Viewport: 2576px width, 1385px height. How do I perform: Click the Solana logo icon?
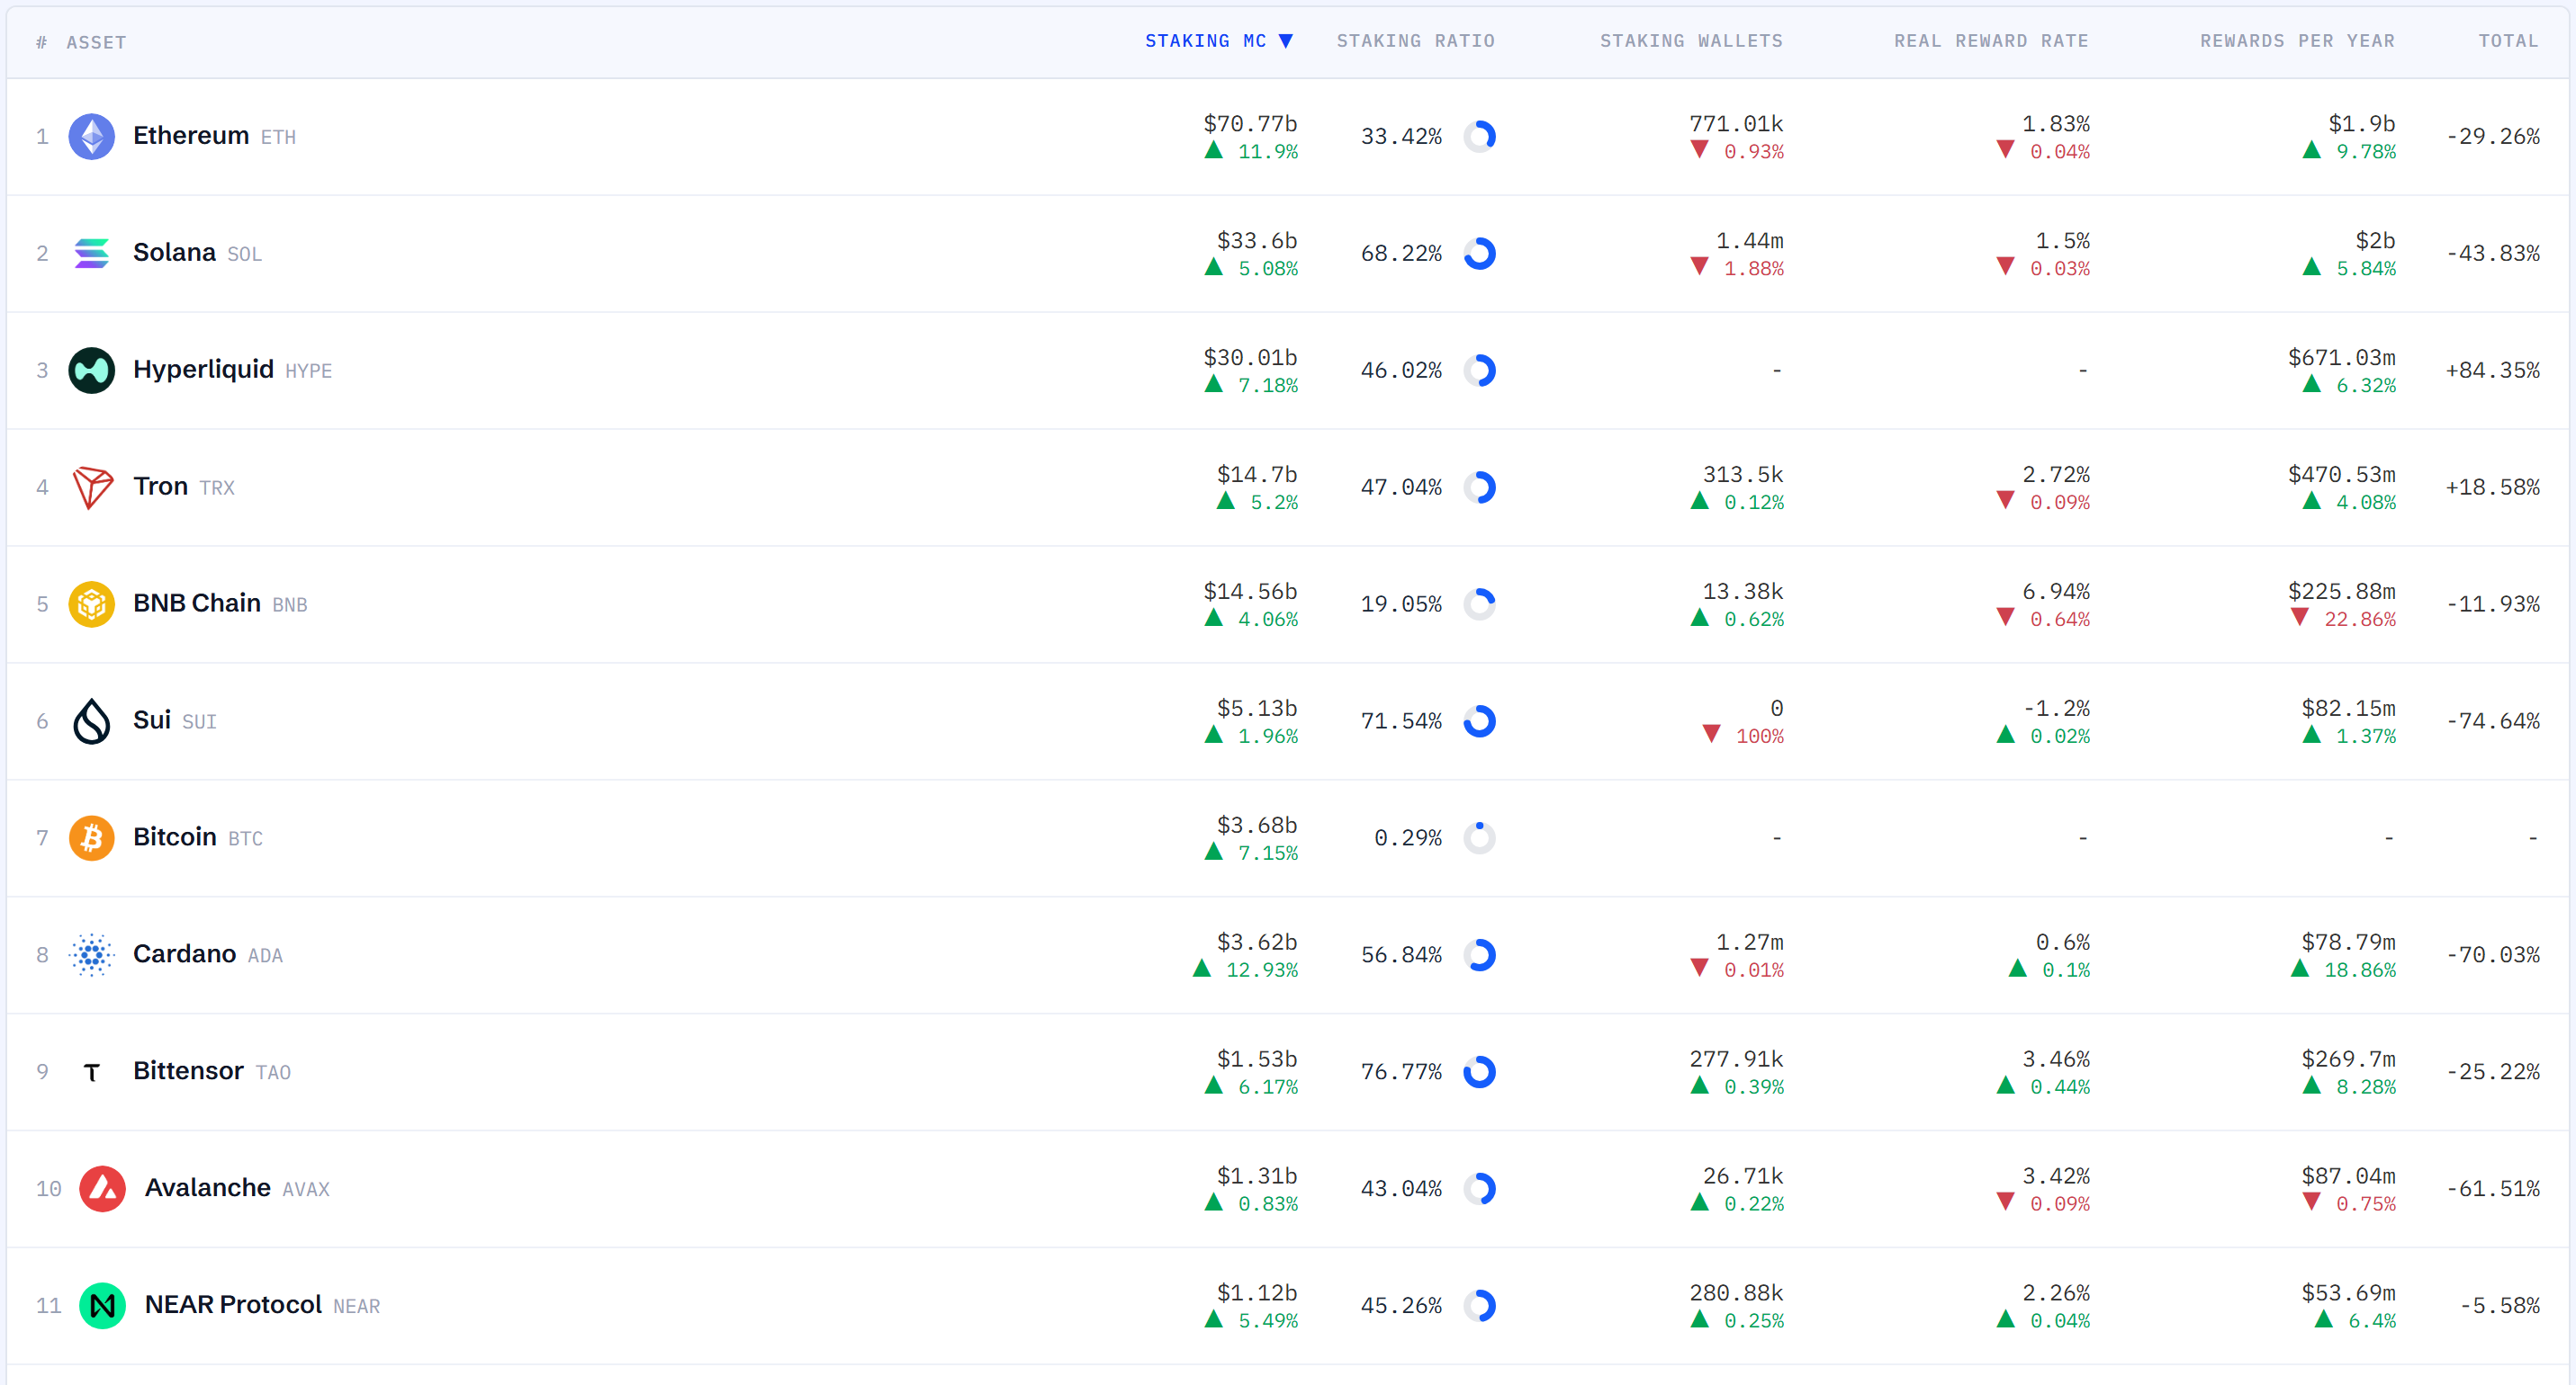click(x=91, y=253)
